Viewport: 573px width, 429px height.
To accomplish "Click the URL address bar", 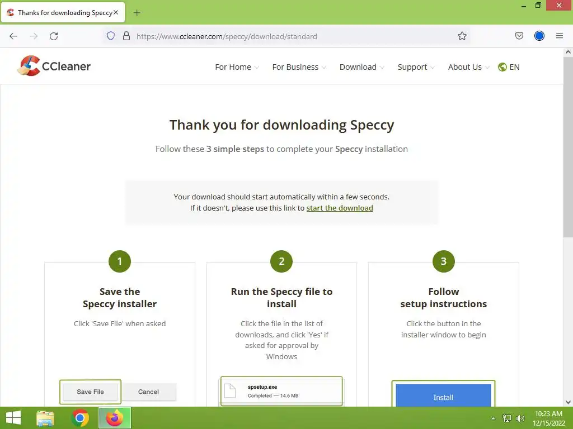I will [x=287, y=36].
